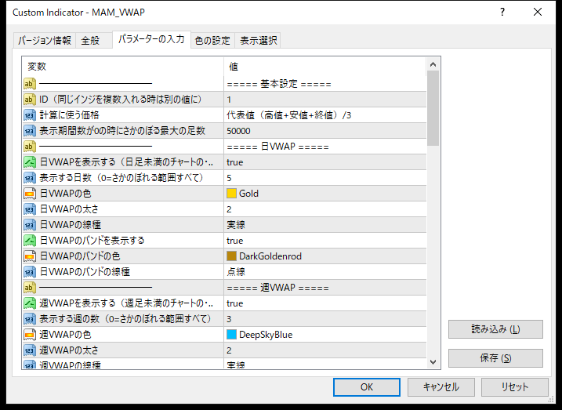
Task: Click the 123 icon beside 日VWAPの線種
Action: coord(30,225)
